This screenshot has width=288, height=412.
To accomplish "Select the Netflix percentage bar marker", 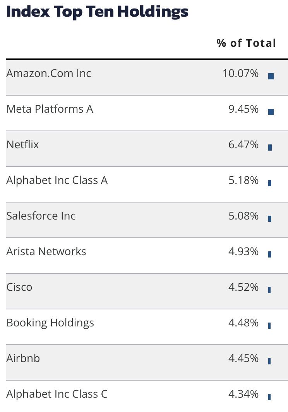I will click(x=270, y=148).
